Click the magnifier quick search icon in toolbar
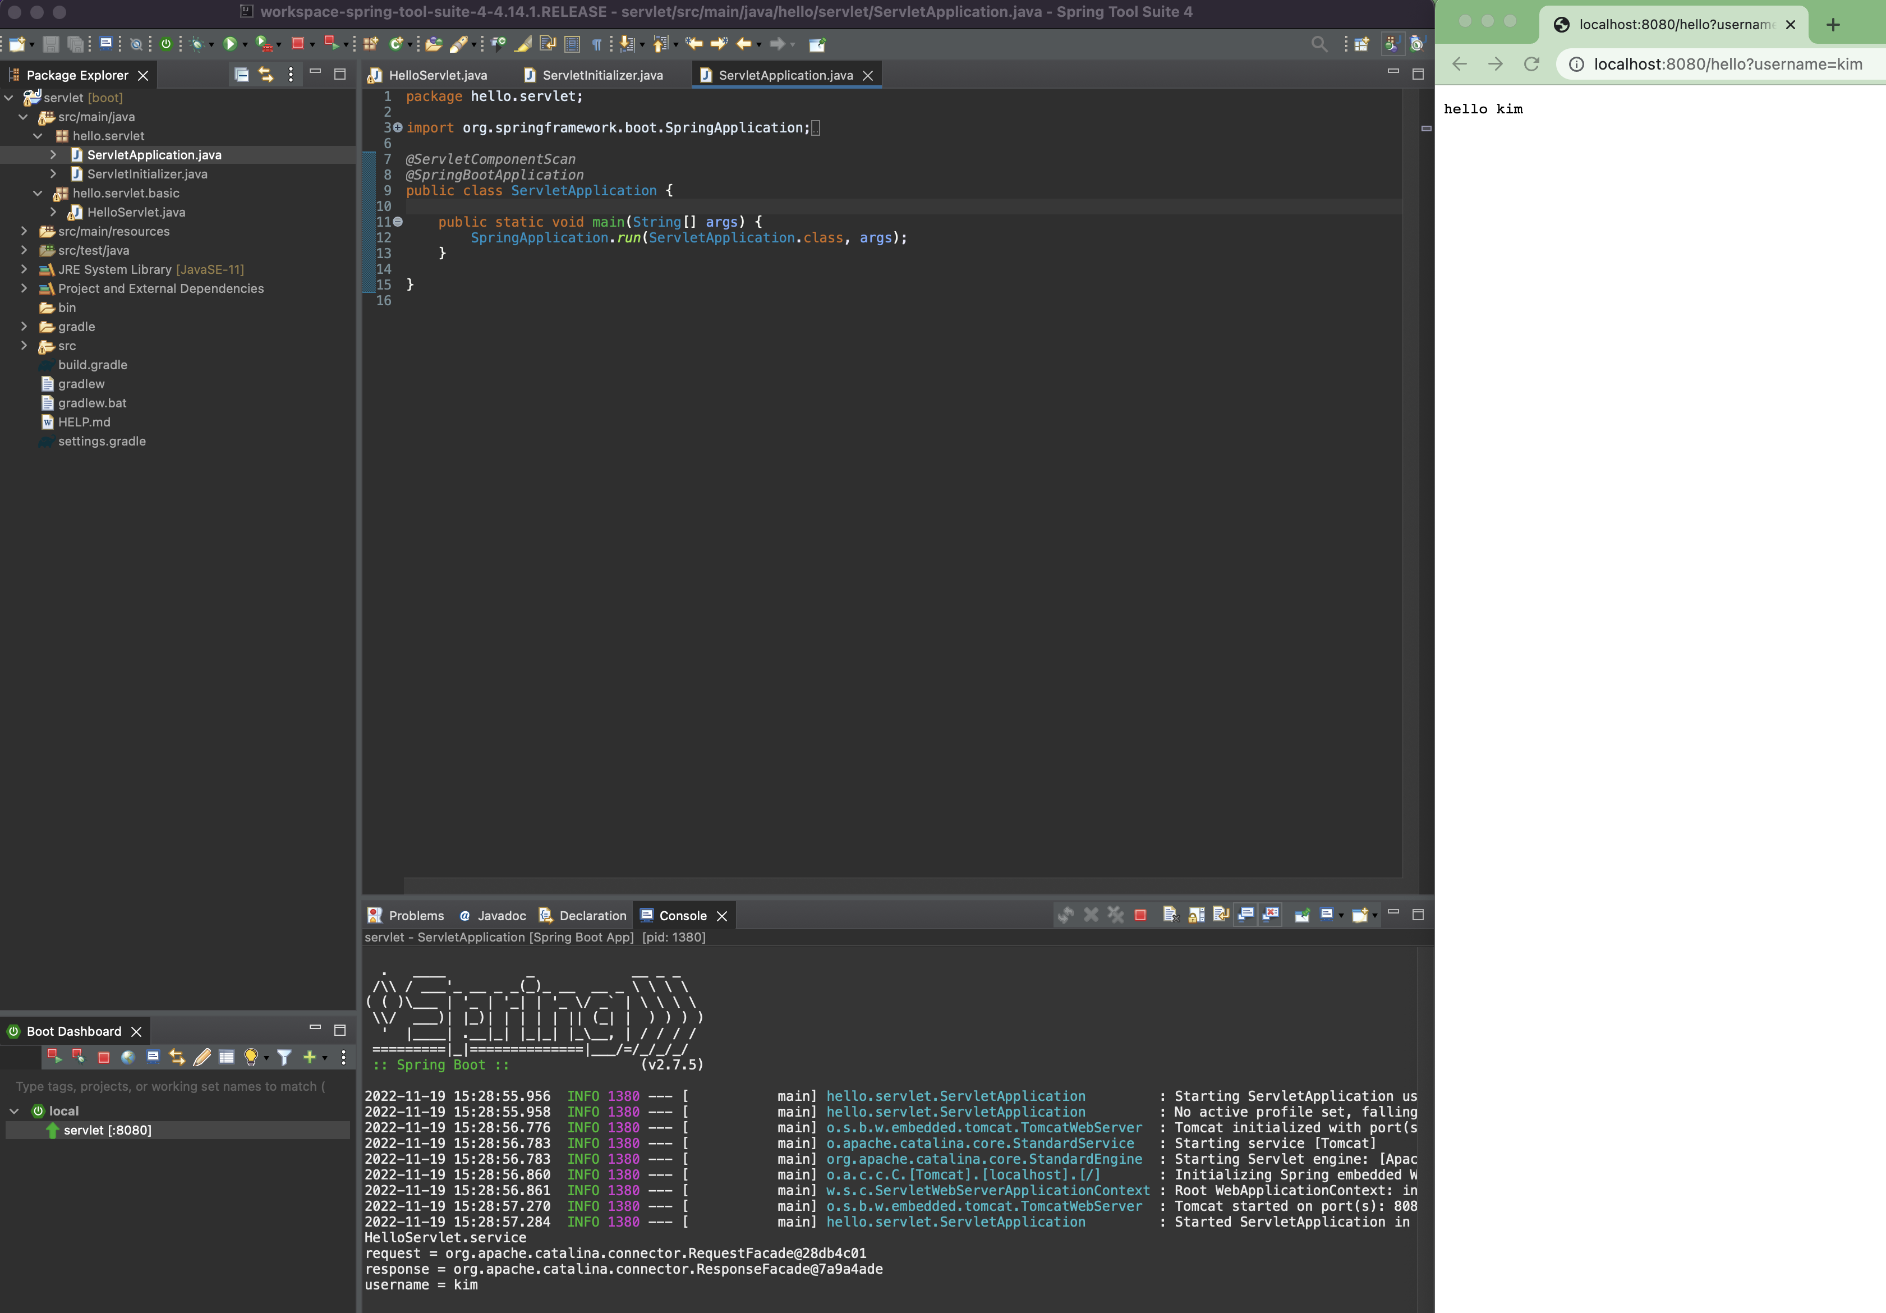Viewport: 1886px width, 1313px height. point(1319,44)
